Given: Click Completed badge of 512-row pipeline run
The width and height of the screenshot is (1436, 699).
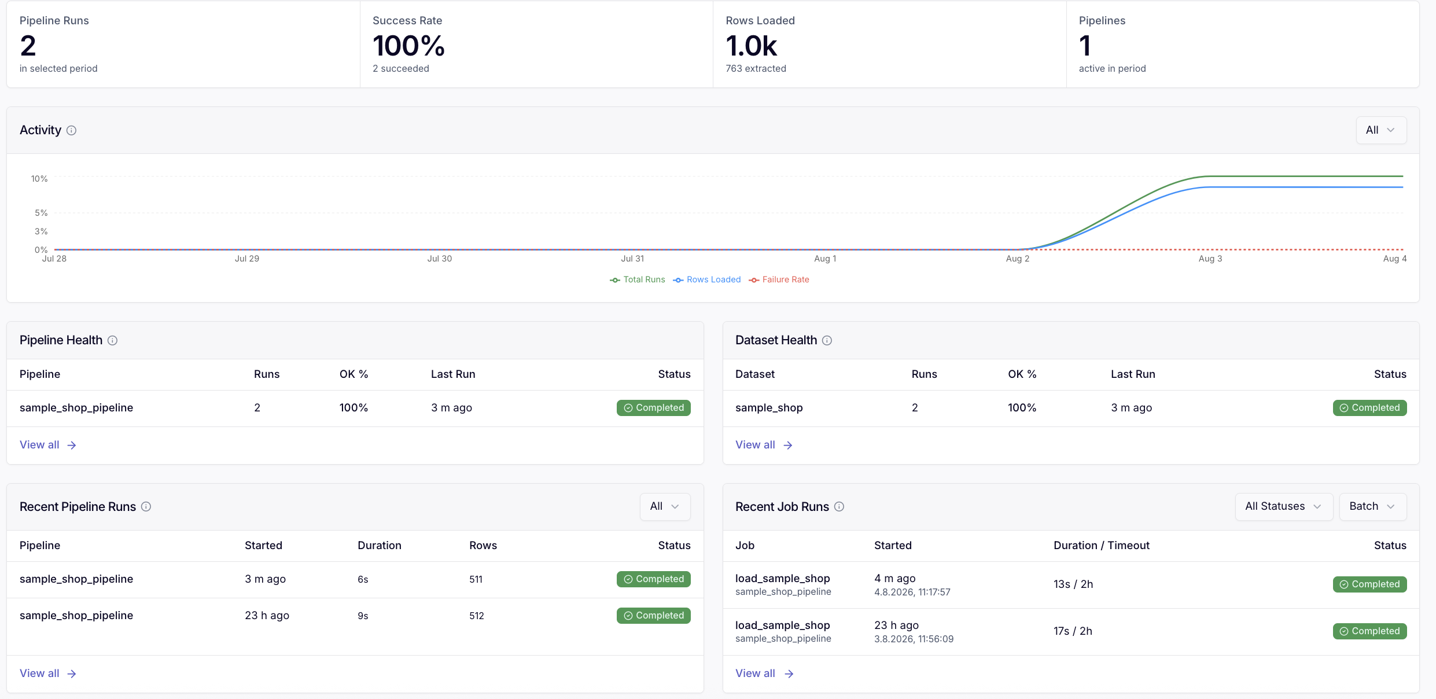Looking at the screenshot, I should [x=654, y=616].
